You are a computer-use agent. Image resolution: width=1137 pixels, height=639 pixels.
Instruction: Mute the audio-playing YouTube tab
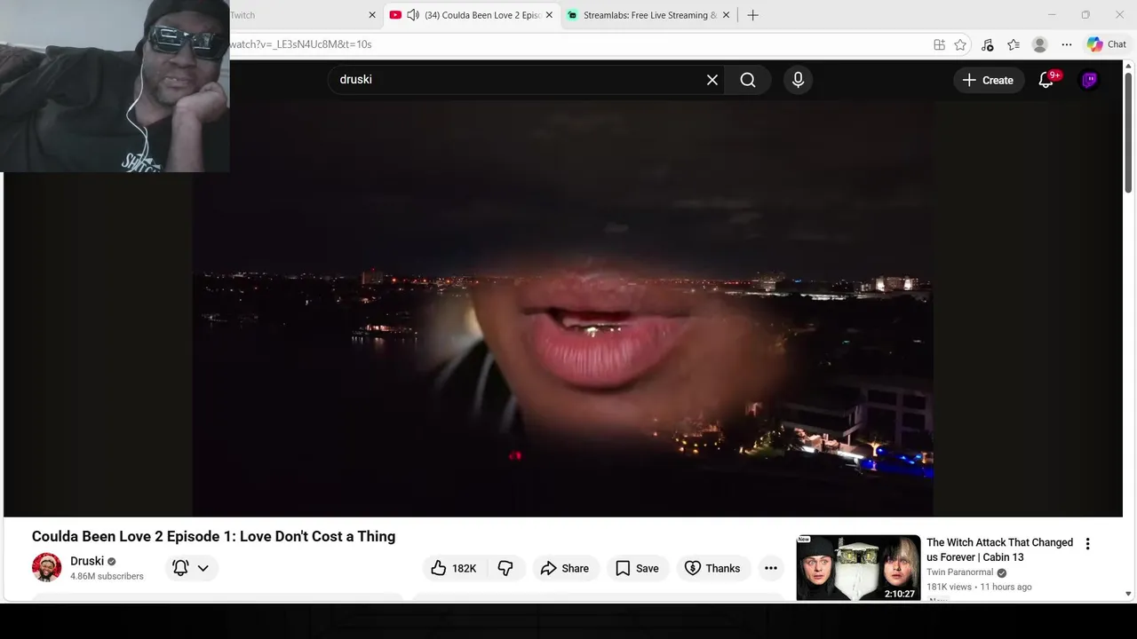[x=413, y=15]
